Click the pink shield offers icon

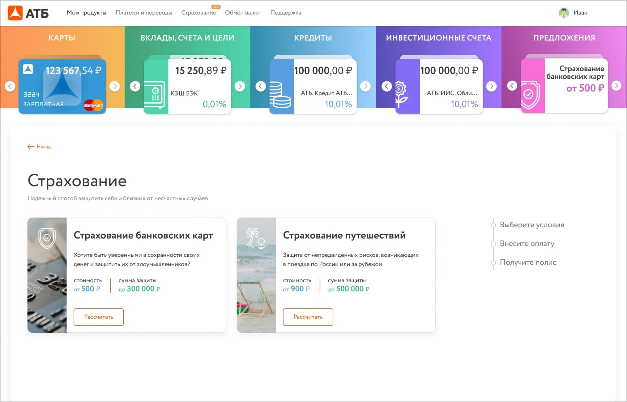click(x=530, y=95)
